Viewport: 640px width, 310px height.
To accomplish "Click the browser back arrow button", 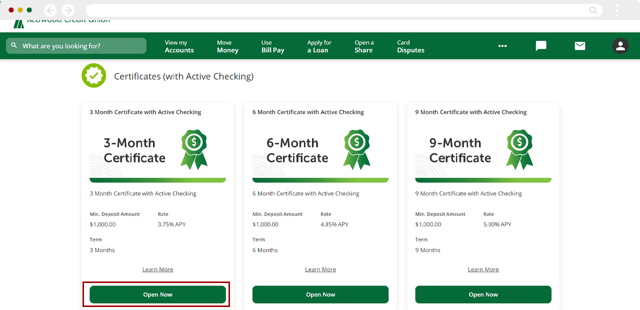I will tap(50, 10).
